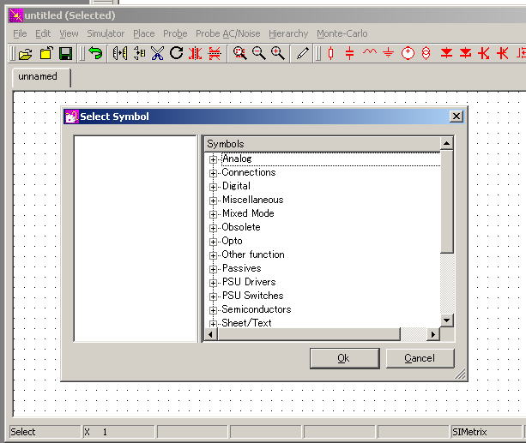The width and height of the screenshot is (526, 443).
Task: Expand the Analog tree node
Action: (x=213, y=159)
